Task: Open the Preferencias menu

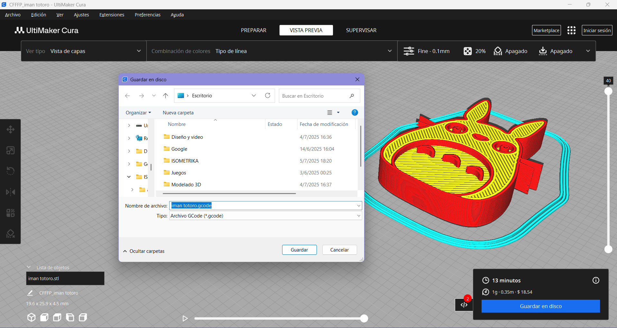Action: pos(148,15)
